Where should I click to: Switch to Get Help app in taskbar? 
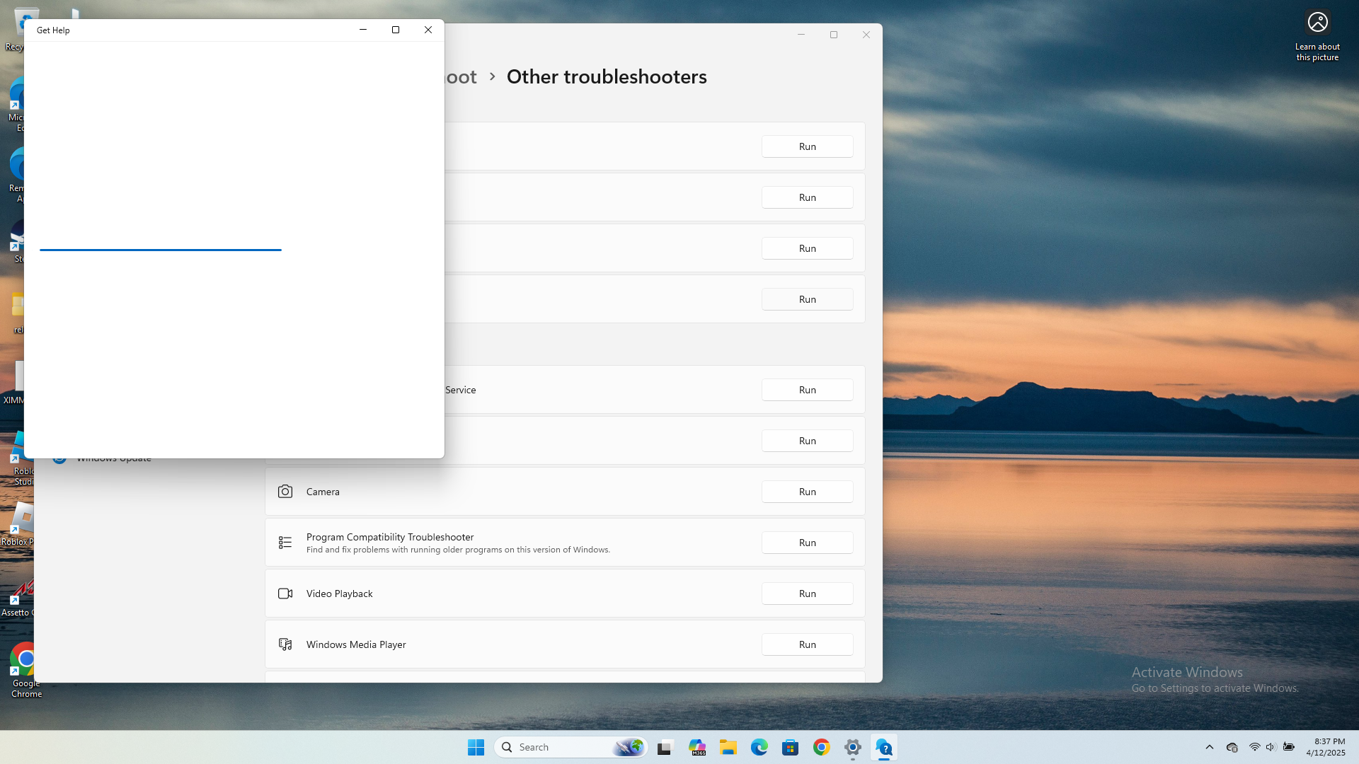(x=884, y=747)
